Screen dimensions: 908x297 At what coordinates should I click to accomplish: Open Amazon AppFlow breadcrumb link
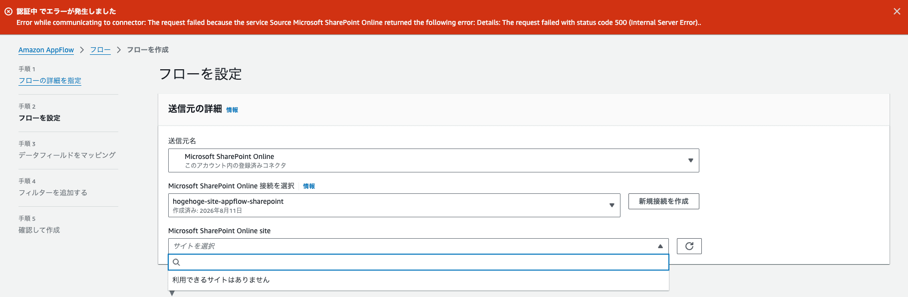46,50
